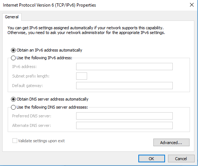Image resolution: width=198 pixels, height=166 pixels.
Task: Confirm with the OK button
Action: coord(152,159)
